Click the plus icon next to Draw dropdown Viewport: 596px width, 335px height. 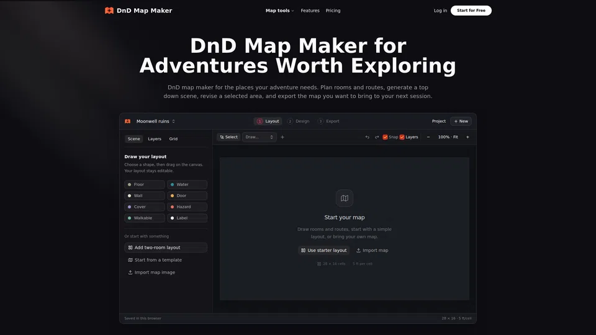tap(282, 137)
